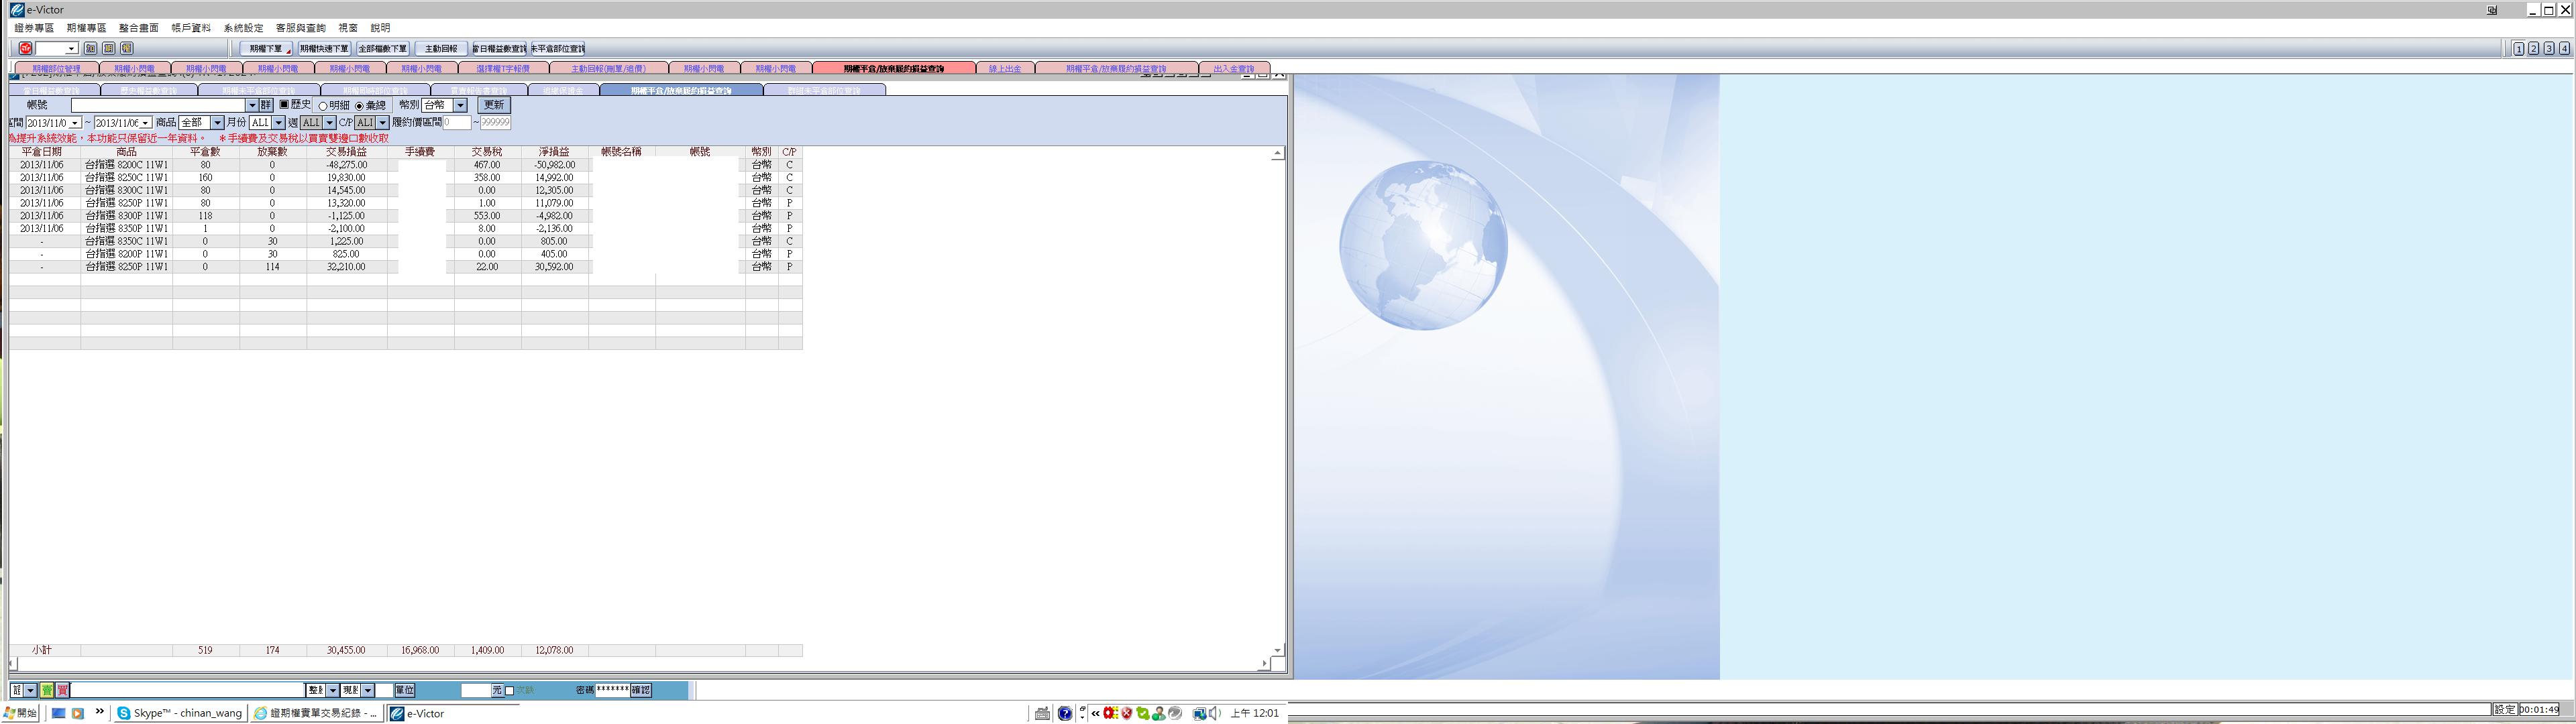Open the 期權專區 menu

click(87, 28)
